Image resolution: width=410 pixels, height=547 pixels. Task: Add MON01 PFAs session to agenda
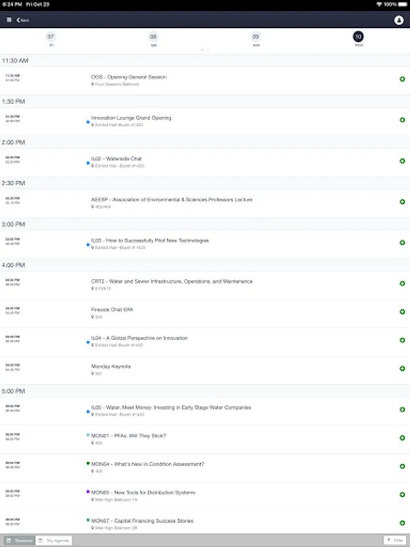[x=402, y=438]
